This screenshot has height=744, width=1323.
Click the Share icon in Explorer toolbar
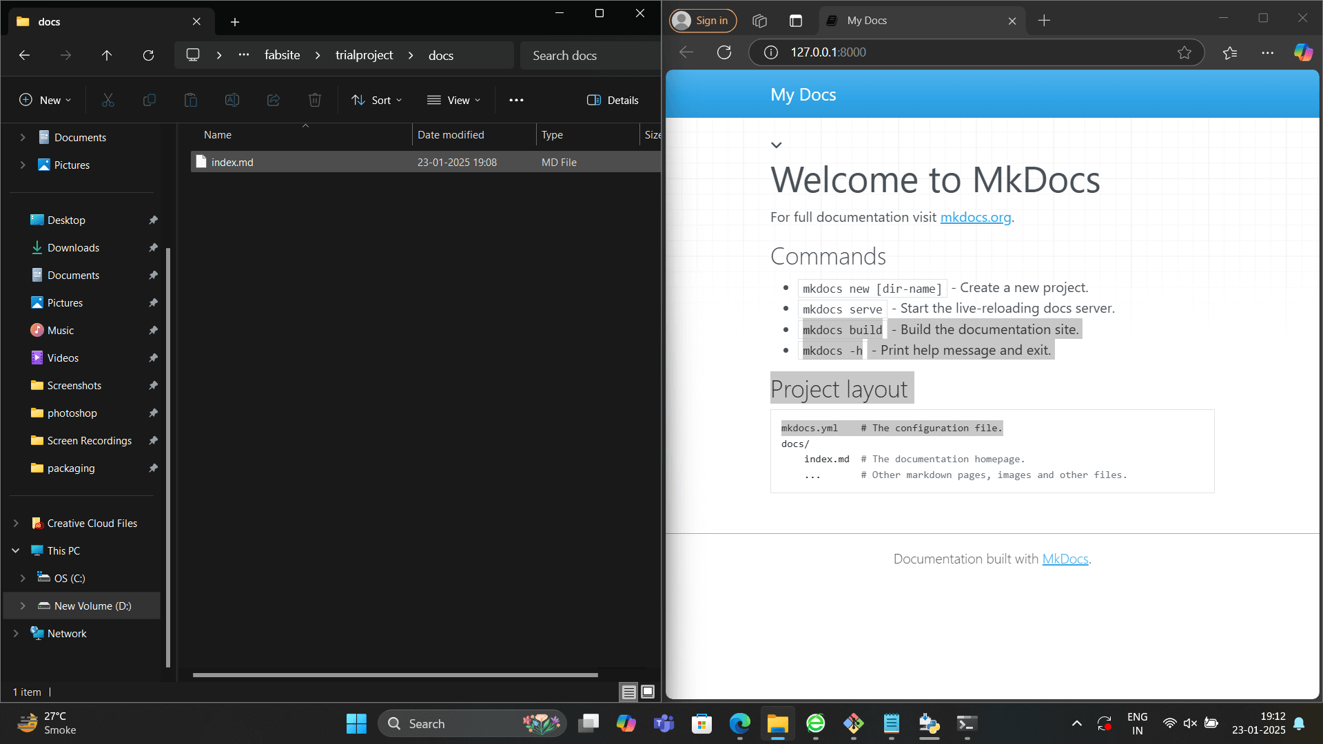[274, 100]
